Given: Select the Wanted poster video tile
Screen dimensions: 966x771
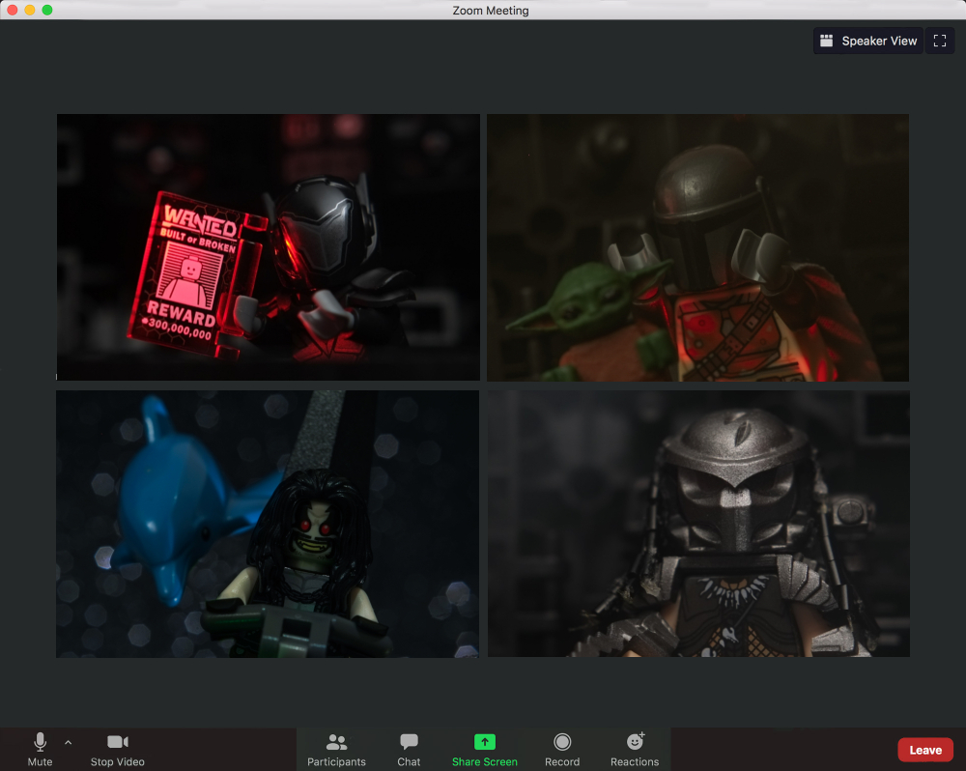Looking at the screenshot, I should tap(268, 247).
